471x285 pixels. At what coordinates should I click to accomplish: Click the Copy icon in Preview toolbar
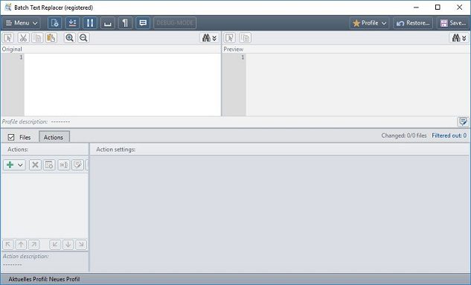(x=246, y=38)
